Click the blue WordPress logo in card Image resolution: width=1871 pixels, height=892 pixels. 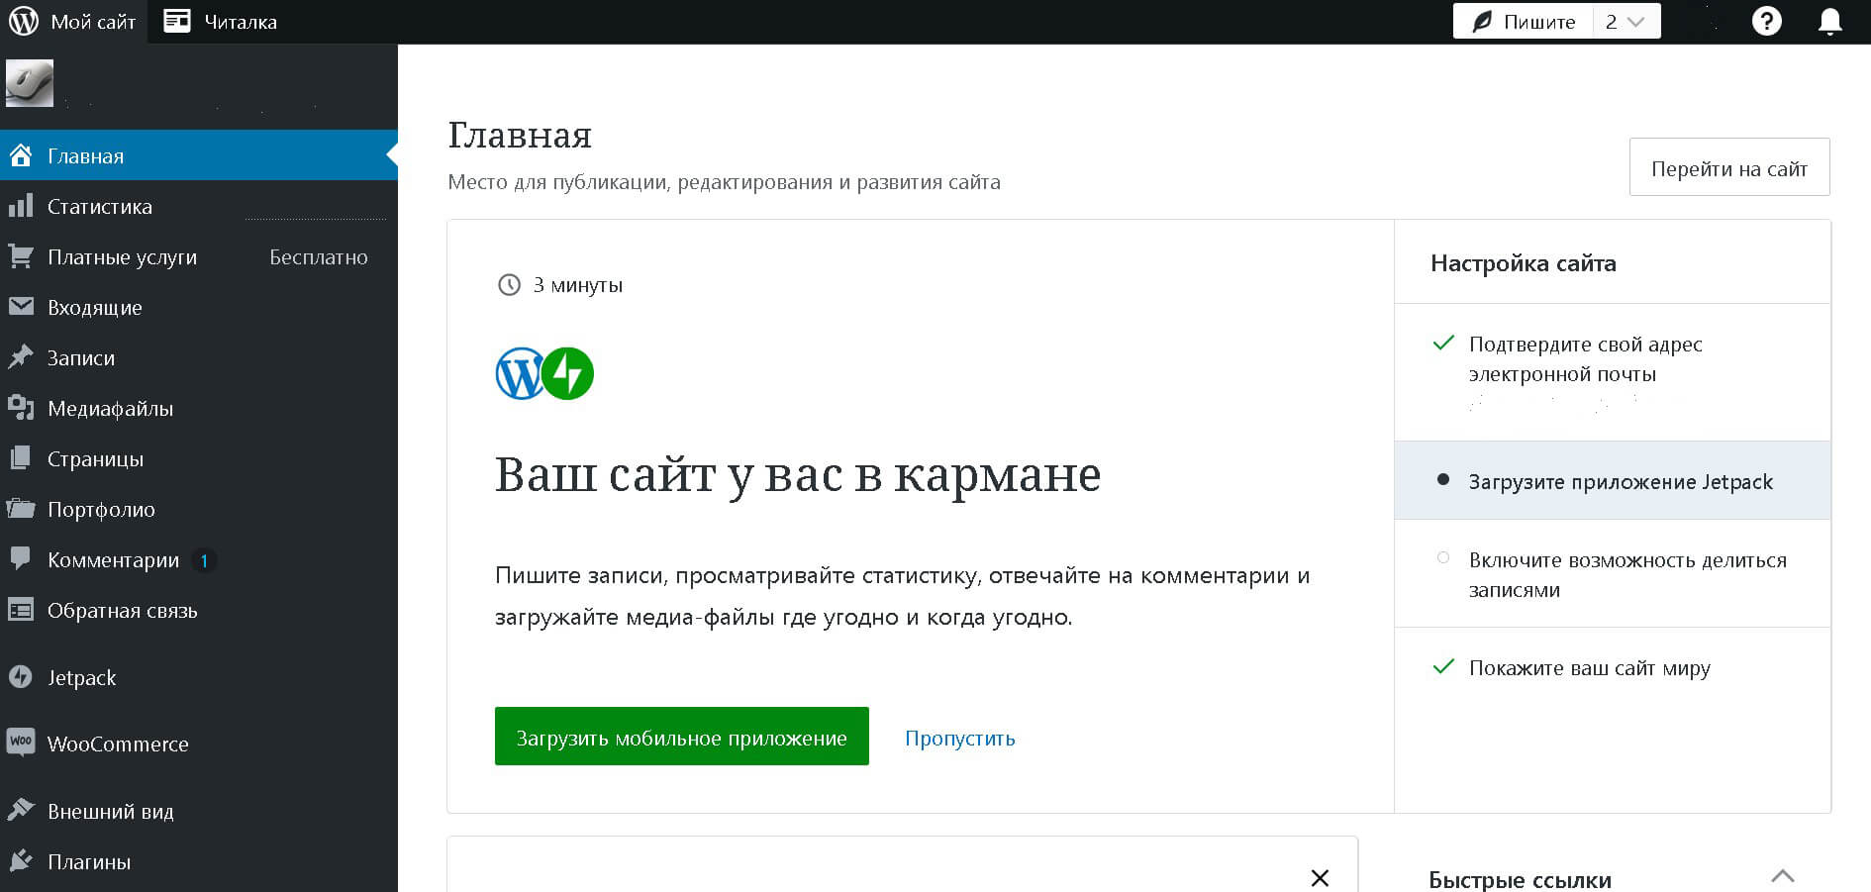pyautogui.click(x=520, y=373)
